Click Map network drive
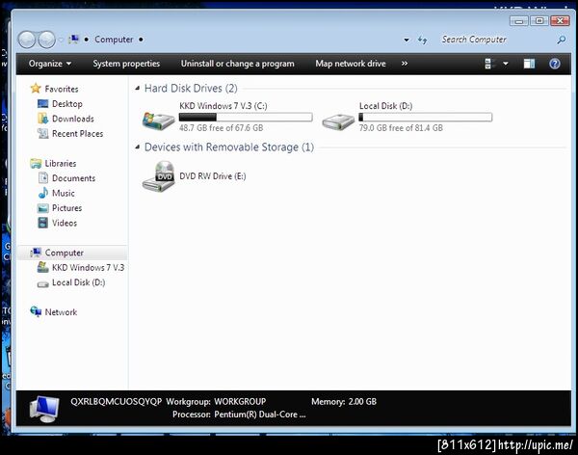 (351, 64)
